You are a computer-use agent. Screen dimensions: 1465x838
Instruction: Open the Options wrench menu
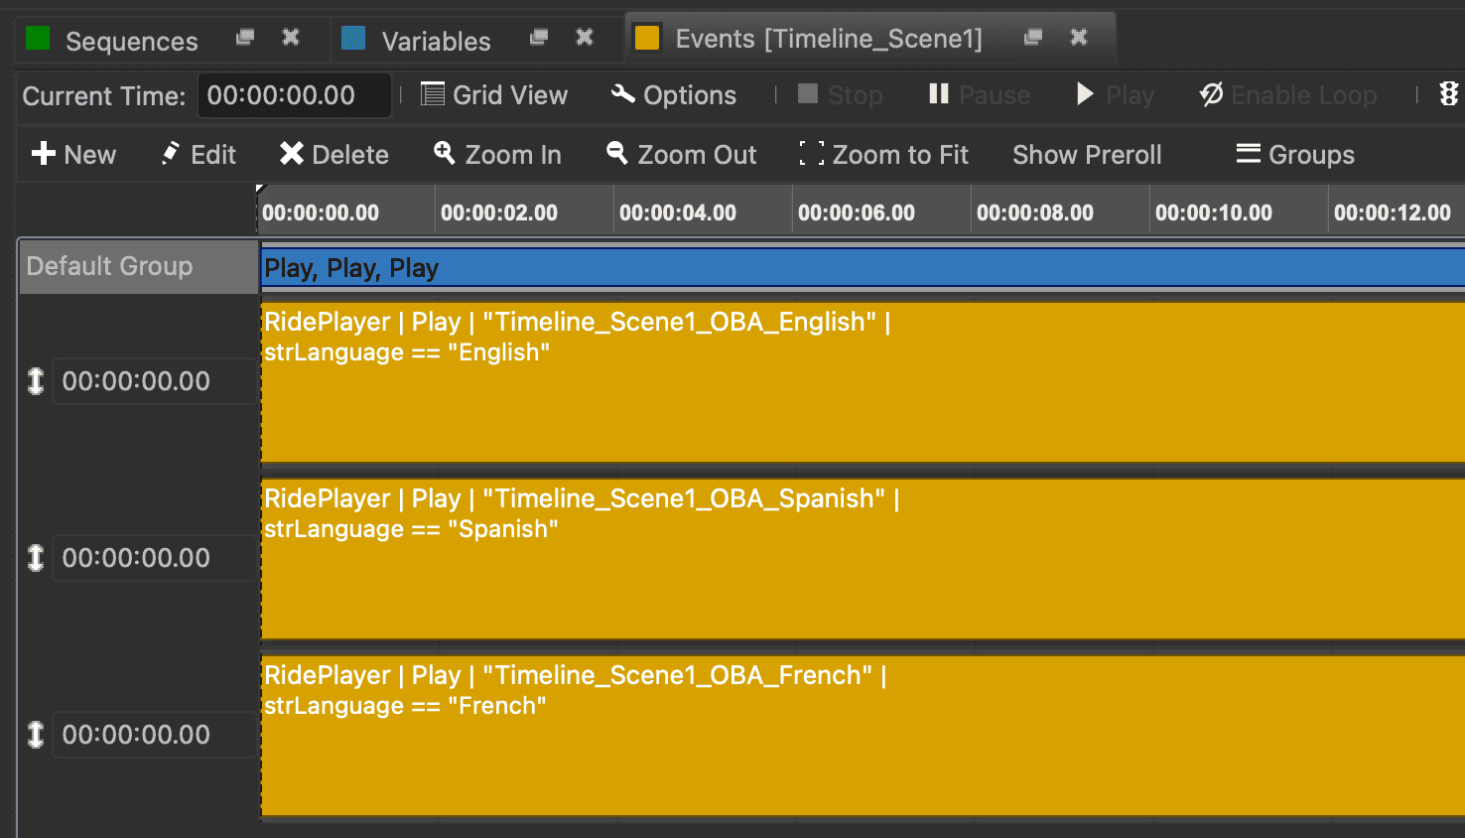674,95
